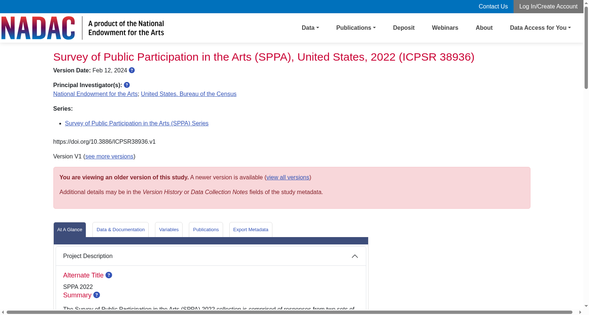This screenshot has width=589, height=315.
Task: Click the scroll down arrow
Action: pyautogui.click(x=586, y=306)
